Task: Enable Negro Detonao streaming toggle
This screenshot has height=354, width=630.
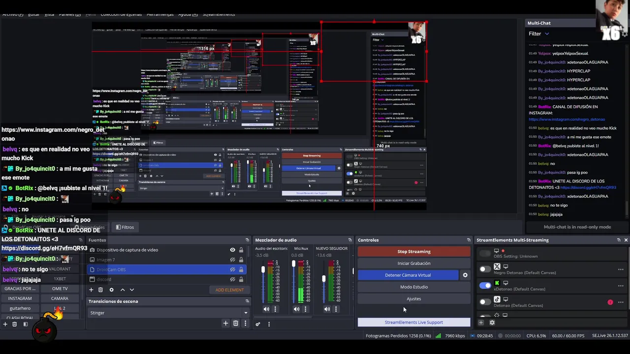Action: point(485,269)
